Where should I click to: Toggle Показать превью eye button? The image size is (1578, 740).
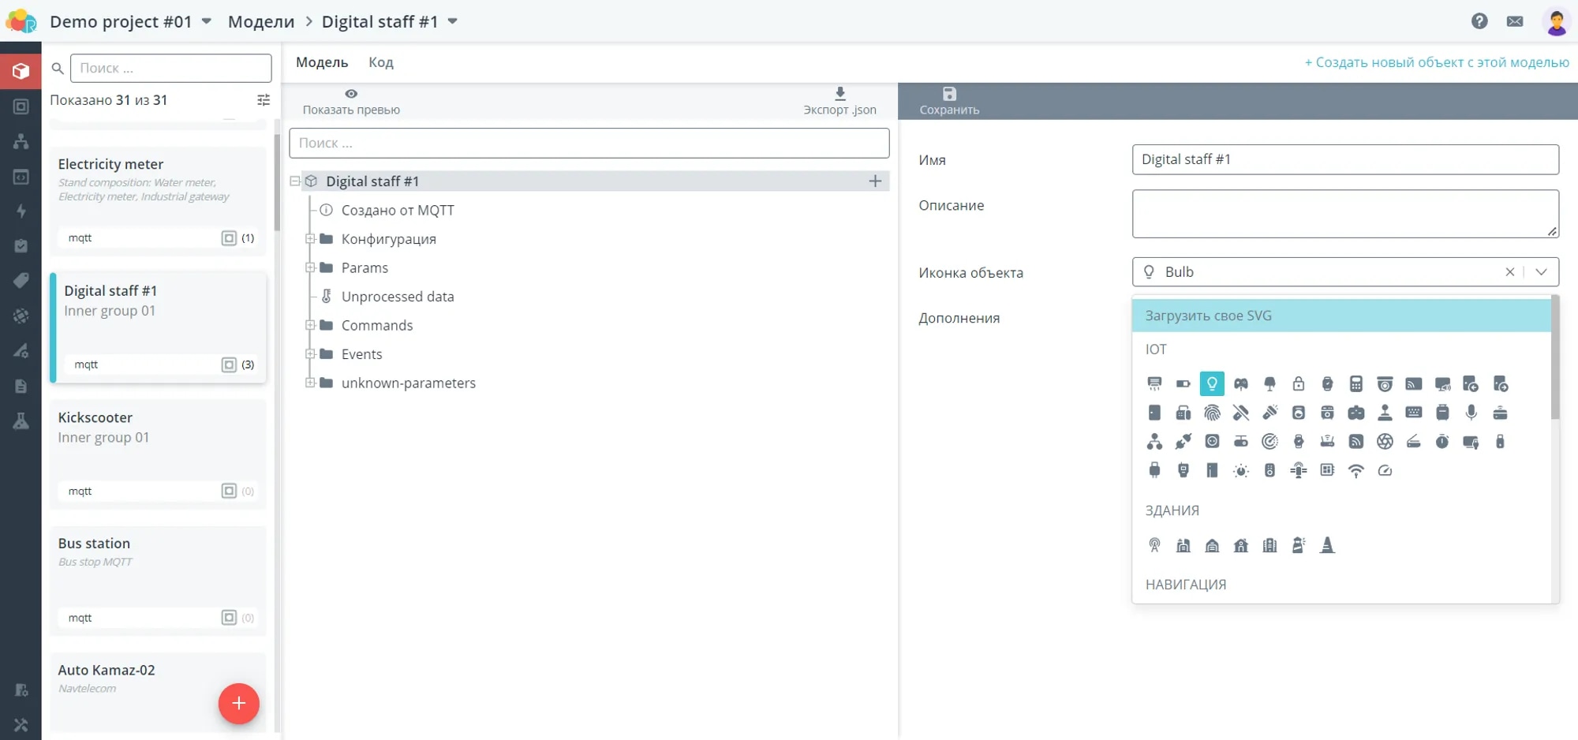tap(351, 101)
